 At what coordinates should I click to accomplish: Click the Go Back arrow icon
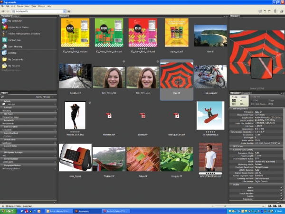pyautogui.click(x=4, y=10)
